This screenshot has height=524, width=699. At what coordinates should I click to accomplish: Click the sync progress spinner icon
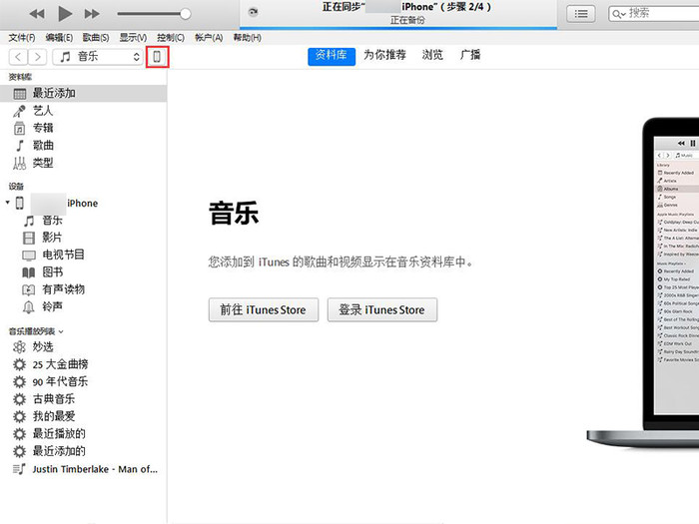click(253, 12)
